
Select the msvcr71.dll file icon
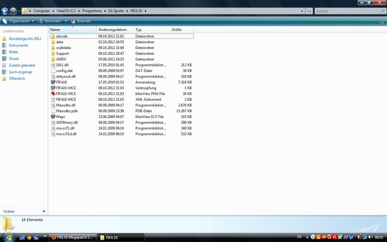(53, 128)
